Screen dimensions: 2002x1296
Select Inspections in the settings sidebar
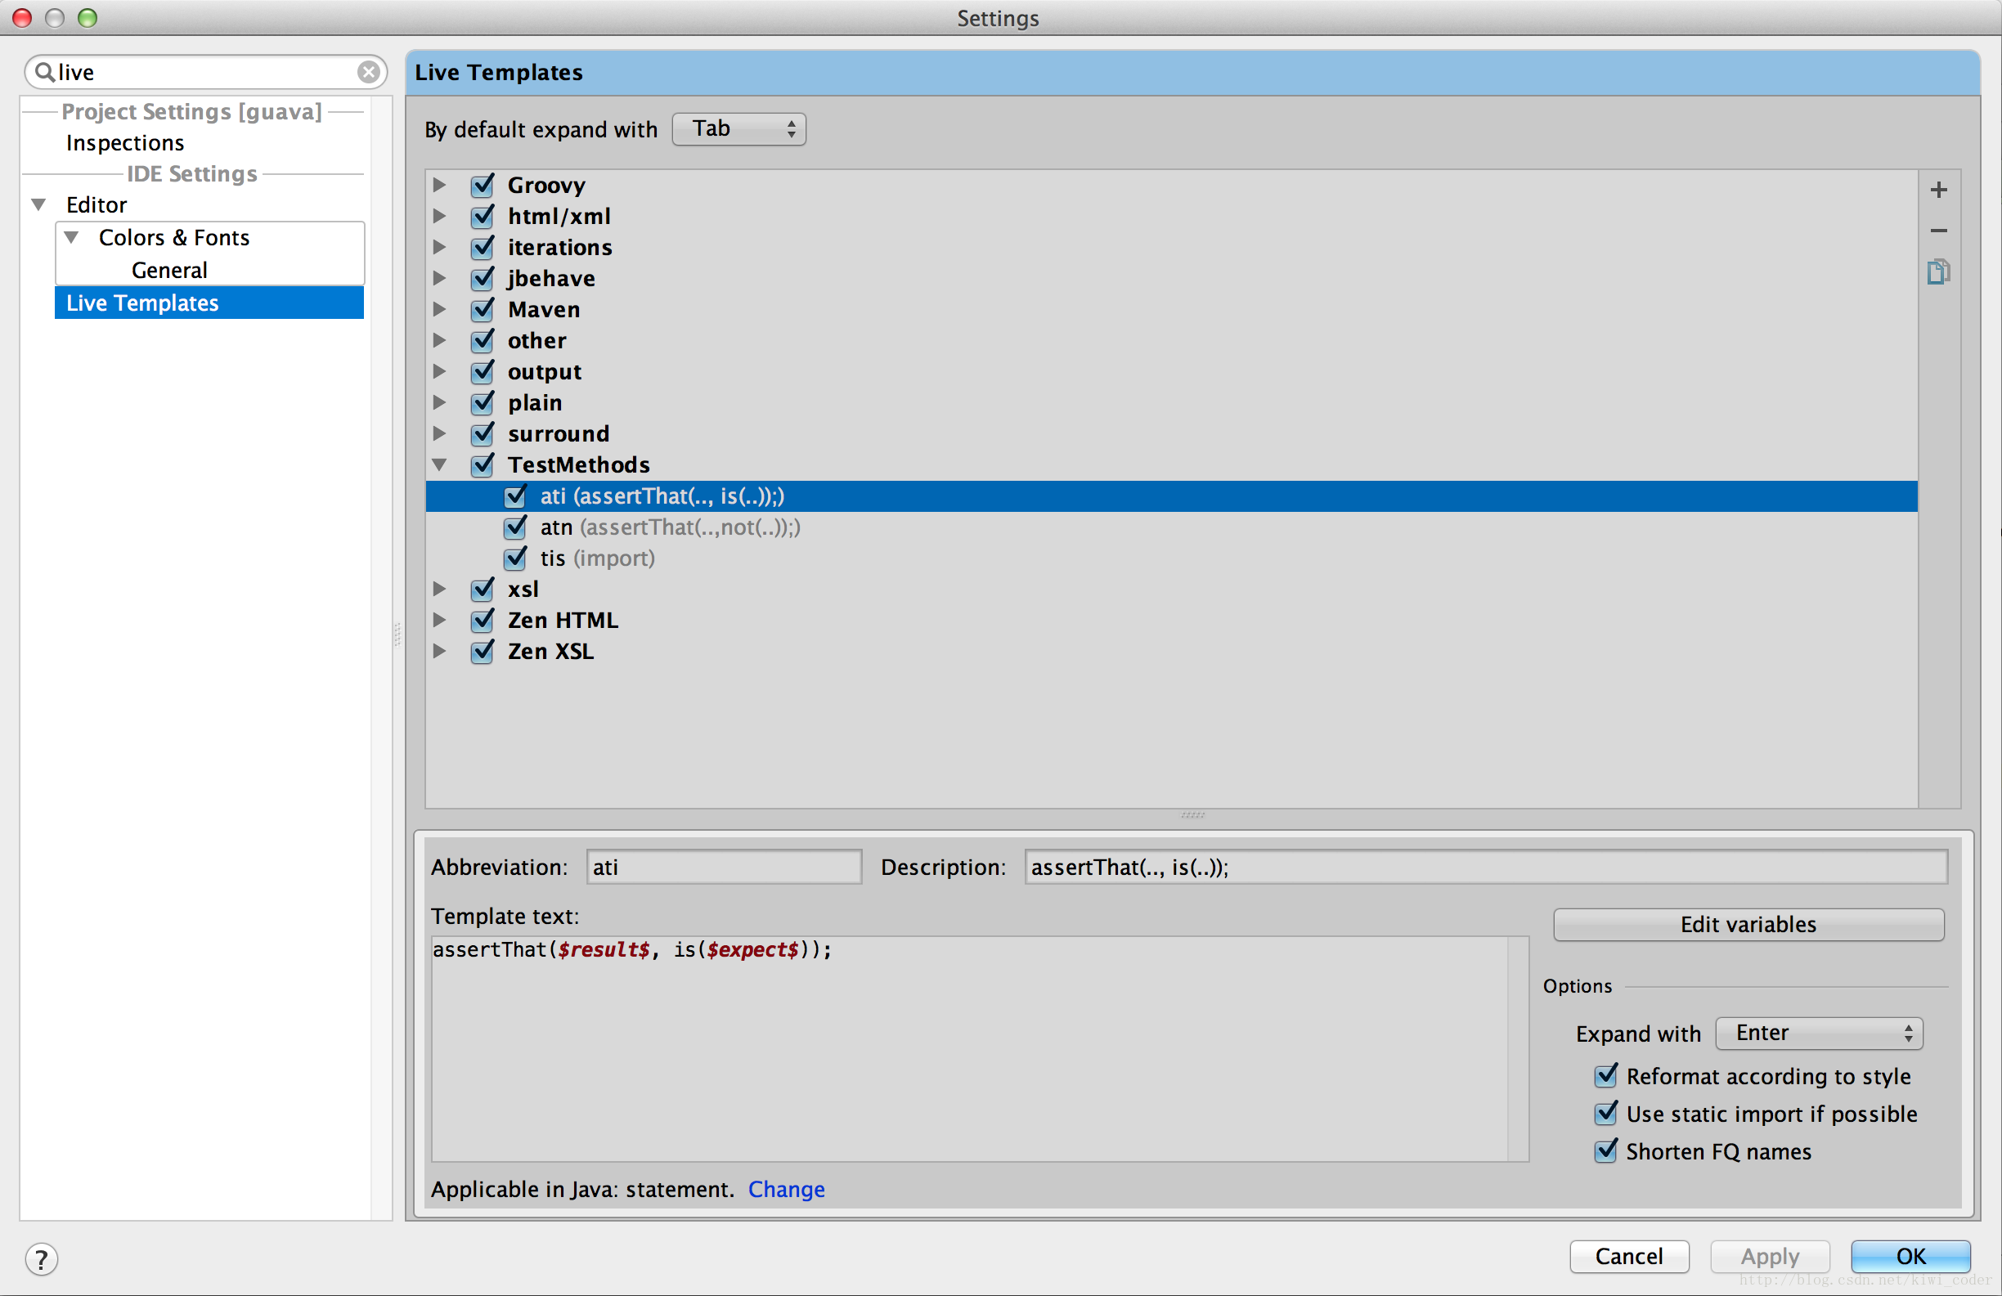coord(125,143)
